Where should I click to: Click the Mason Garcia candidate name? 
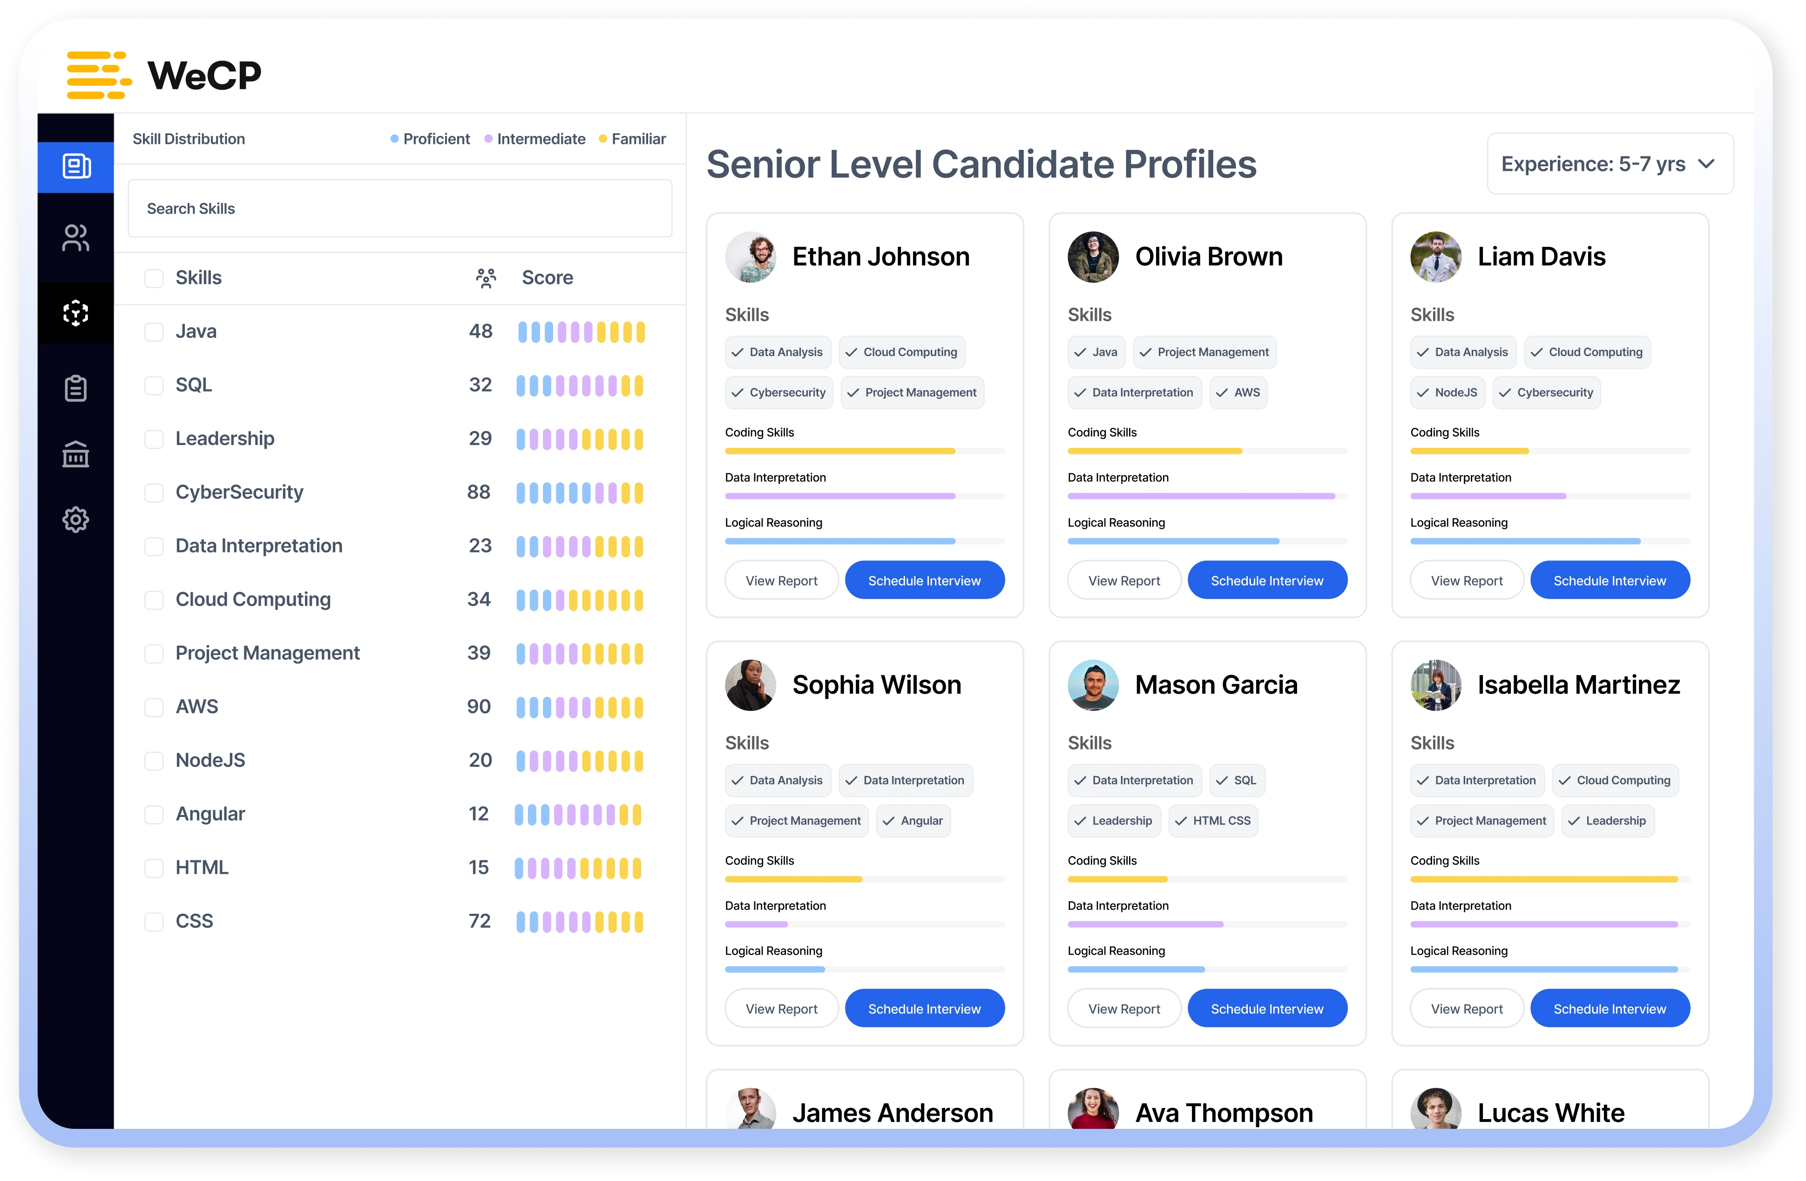(x=1216, y=685)
